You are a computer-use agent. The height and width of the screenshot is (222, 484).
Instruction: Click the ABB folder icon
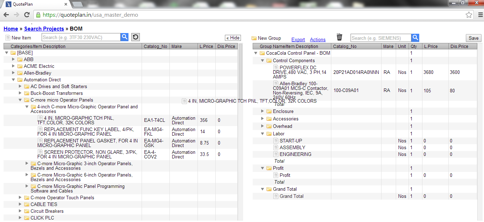(20, 59)
